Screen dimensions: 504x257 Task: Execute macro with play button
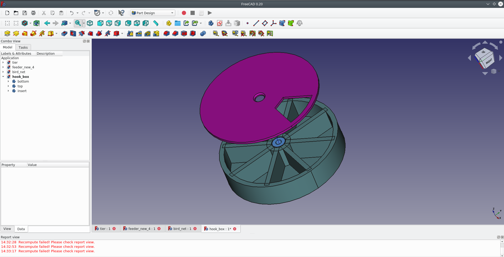point(210,13)
